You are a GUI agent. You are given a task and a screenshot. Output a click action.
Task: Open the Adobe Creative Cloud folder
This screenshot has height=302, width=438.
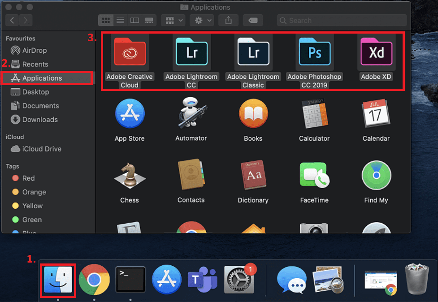point(130,53)
